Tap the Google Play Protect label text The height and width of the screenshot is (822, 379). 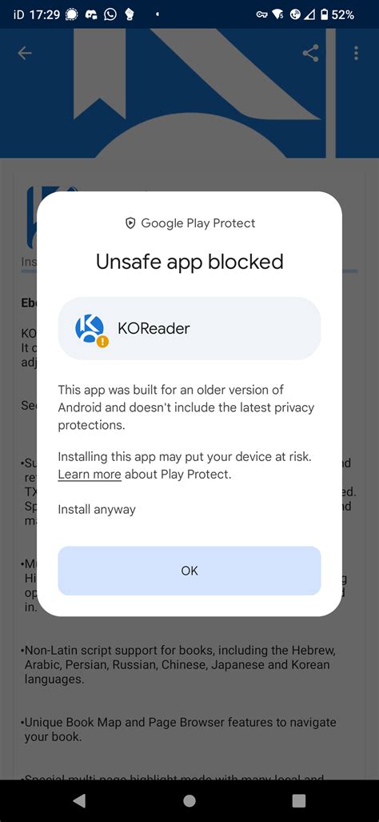[197, 223]
